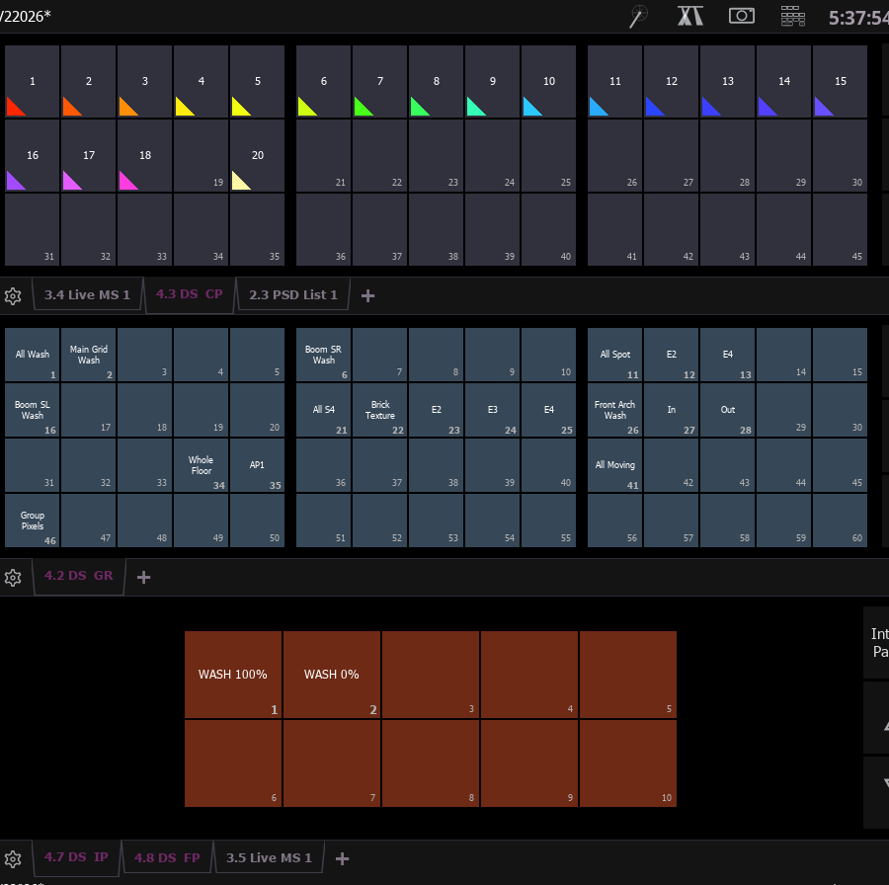Image resolution: width=889 pixels, height=885 pixels.
Task: Switch to the 3.5 Live MS 1 tab
Action: click(x=269, y=857)
